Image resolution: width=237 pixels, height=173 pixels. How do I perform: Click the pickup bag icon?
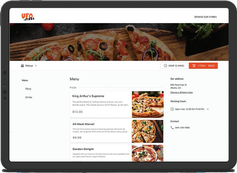(22, 66)
